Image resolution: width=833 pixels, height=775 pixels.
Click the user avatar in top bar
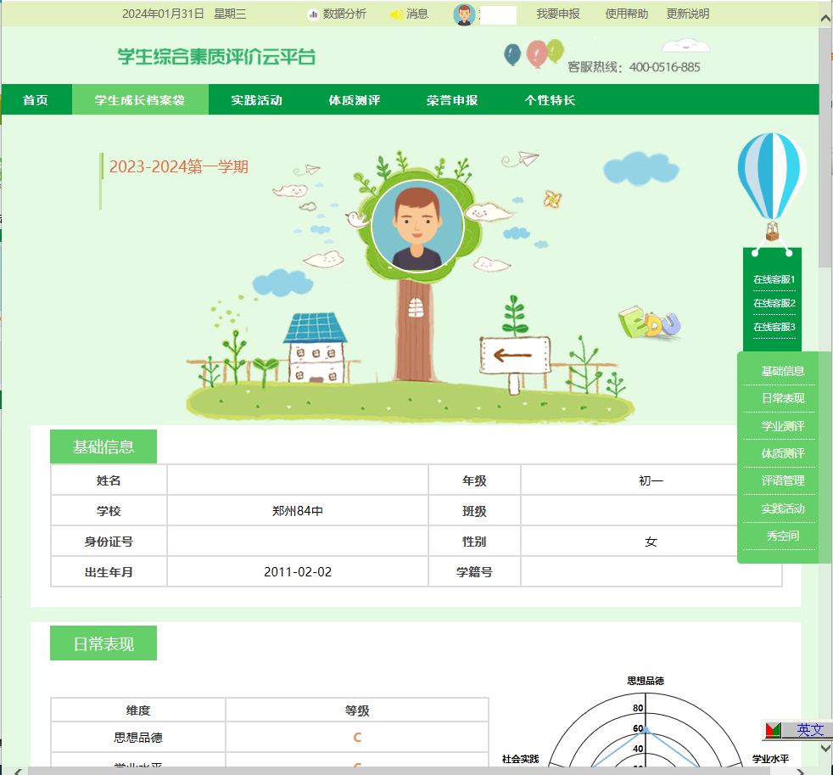(464, 14)
